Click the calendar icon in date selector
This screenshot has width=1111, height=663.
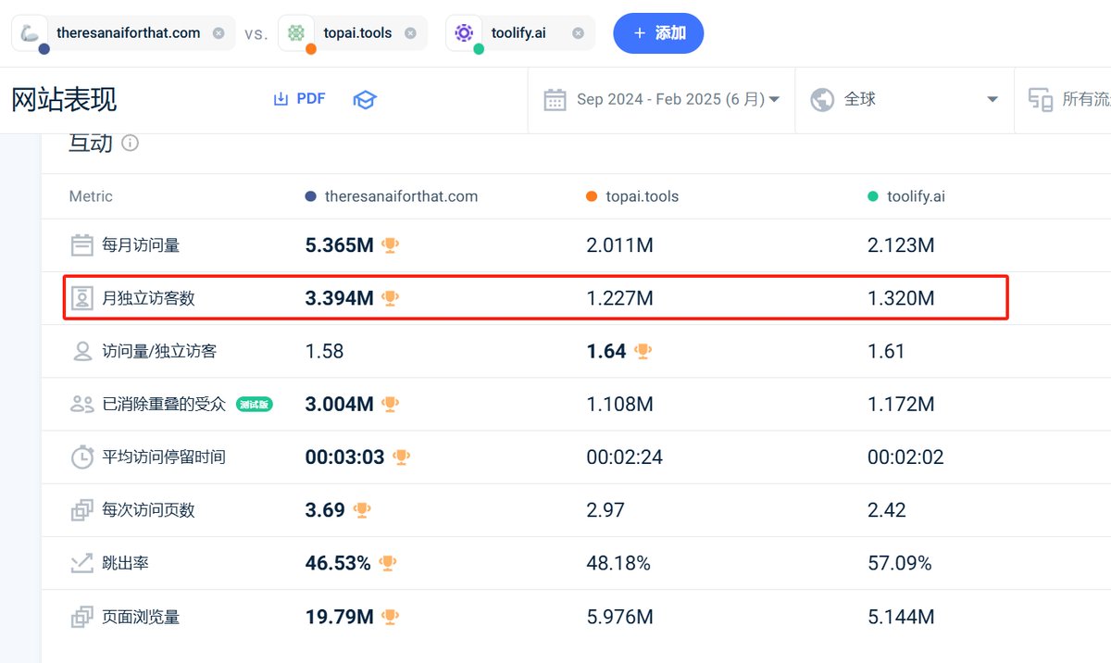[x=555, y=100]
